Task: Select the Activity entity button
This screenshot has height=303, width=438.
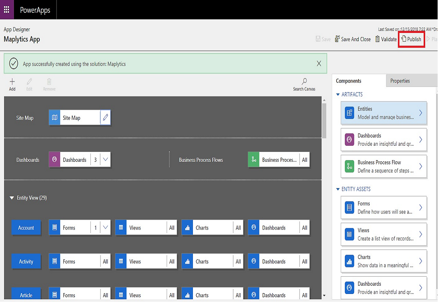Action: click(26, 262)
